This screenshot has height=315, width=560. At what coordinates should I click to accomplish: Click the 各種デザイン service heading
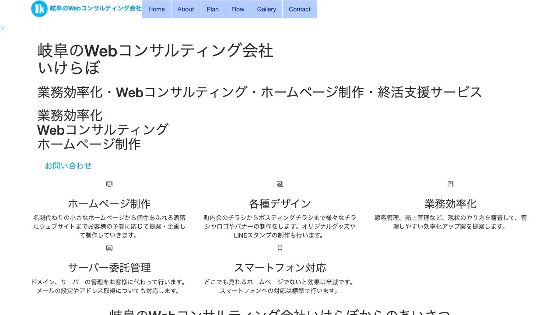coord(280,204)
